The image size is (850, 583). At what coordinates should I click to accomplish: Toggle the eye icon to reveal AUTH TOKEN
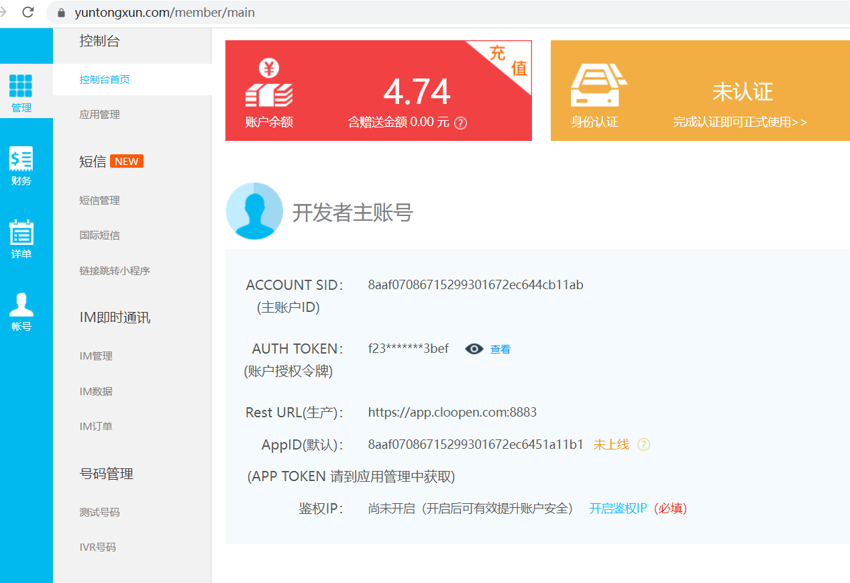474,349
